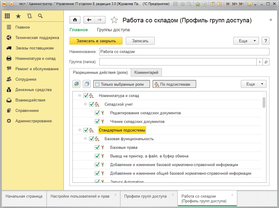The image size is (279, 208).
Task: Select Главное form navigation link
Action: pyautogui.click(x=79, y=30)
